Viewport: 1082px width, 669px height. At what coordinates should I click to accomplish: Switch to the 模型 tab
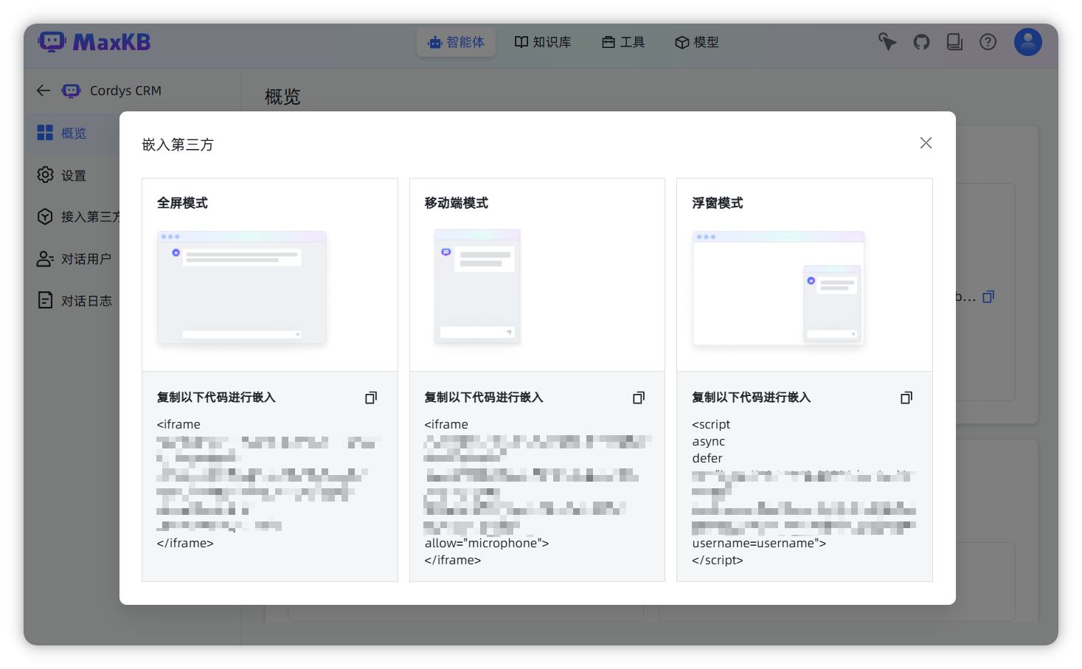697,42
